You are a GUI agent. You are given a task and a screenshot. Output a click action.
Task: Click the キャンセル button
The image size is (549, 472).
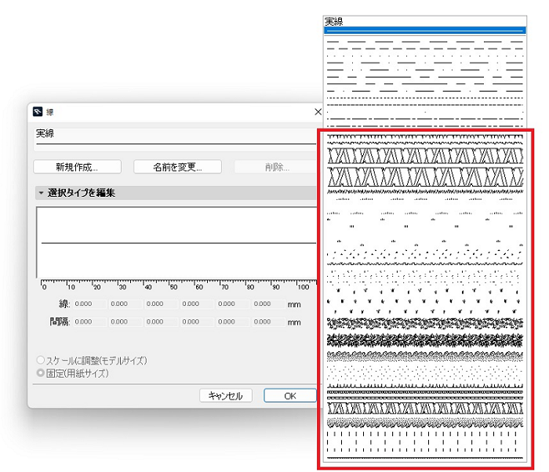click(x=226, y=396)
